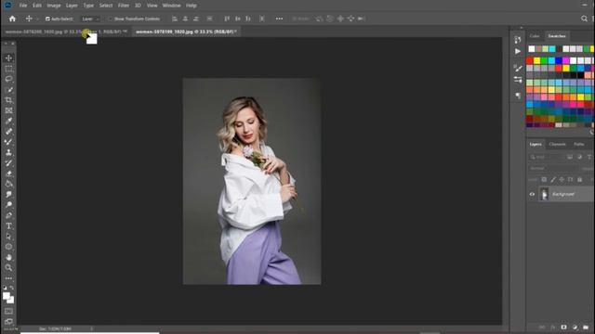Screen dimensions: 595x334
Task: Toggle adjustment layer filter icon
Action: [x=579, y=157]
